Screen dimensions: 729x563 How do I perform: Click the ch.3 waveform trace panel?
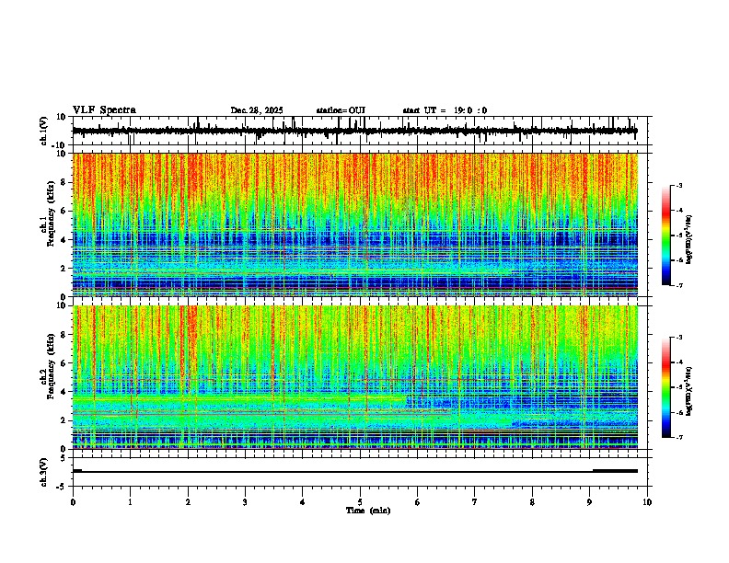point(360,472)
